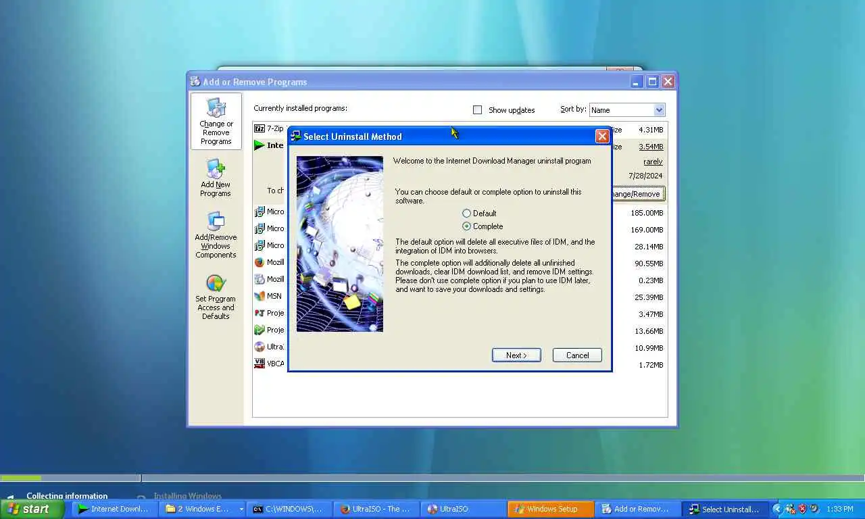
Task: Click the underlined 3.54MB size value
Action: pyautogui.click(x=651, y=147)
